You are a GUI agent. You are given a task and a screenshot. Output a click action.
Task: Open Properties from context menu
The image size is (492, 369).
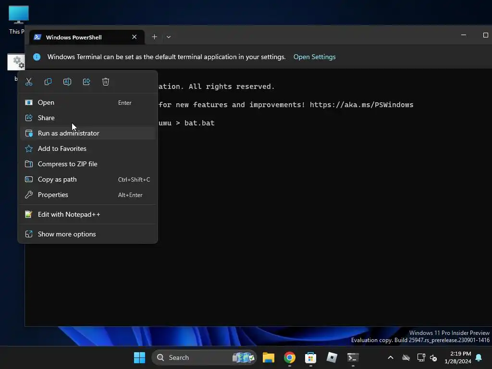point(87,195)
